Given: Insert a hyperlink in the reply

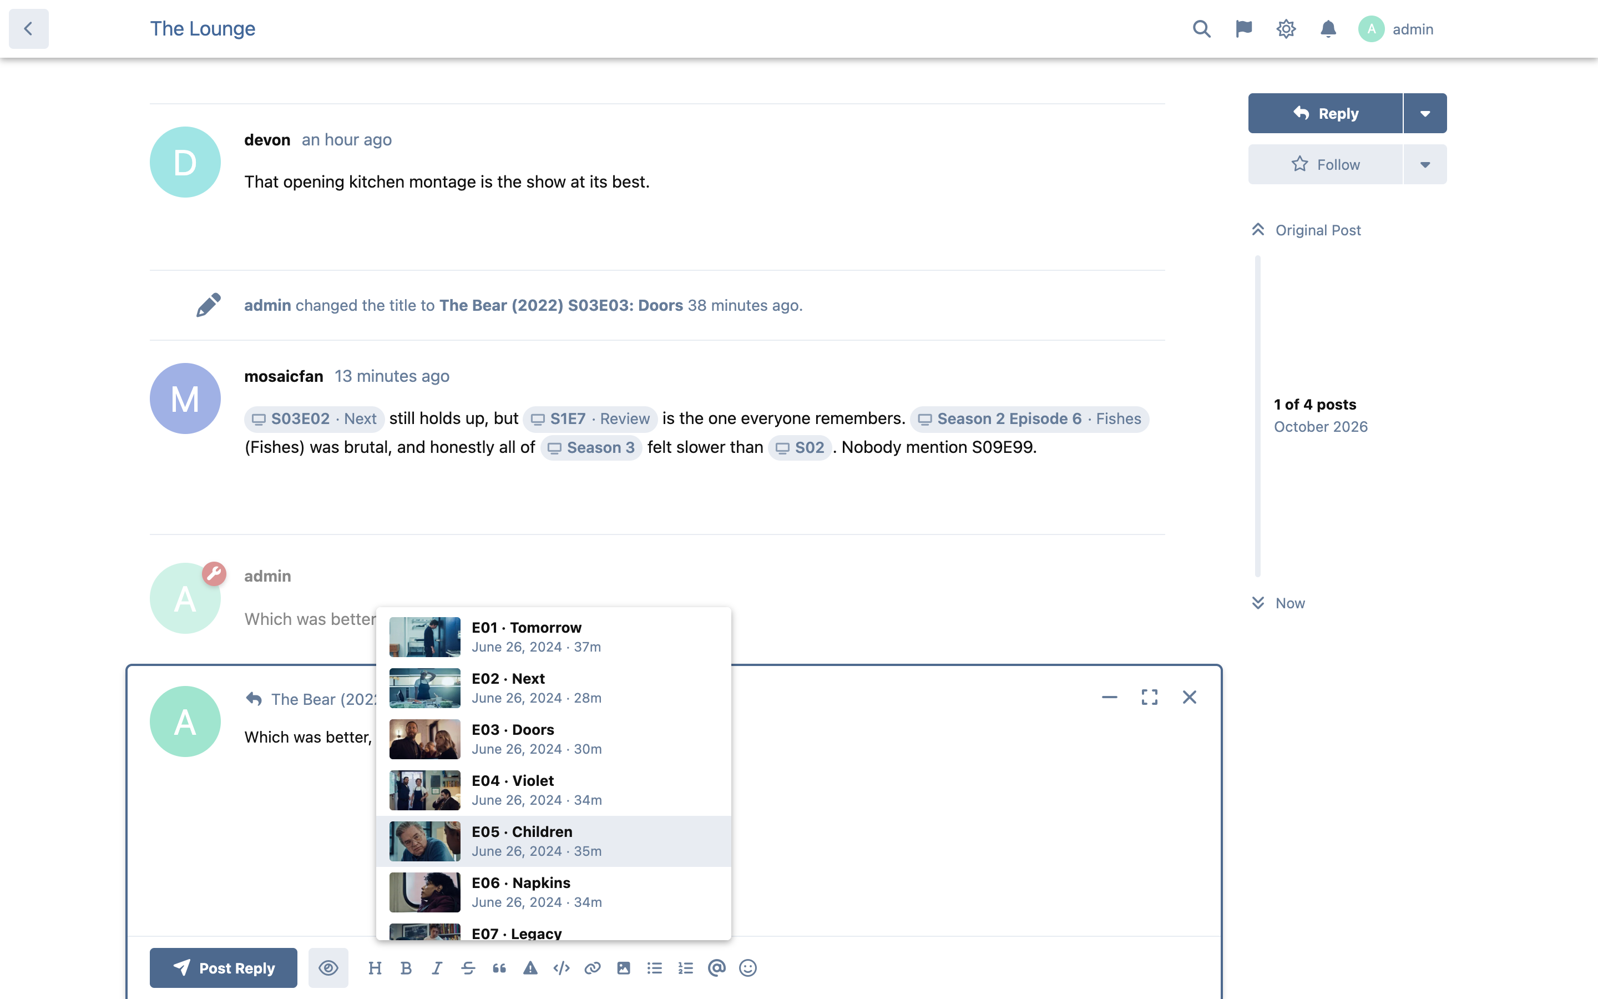Looking at the screenshot, I should point(593,968).
